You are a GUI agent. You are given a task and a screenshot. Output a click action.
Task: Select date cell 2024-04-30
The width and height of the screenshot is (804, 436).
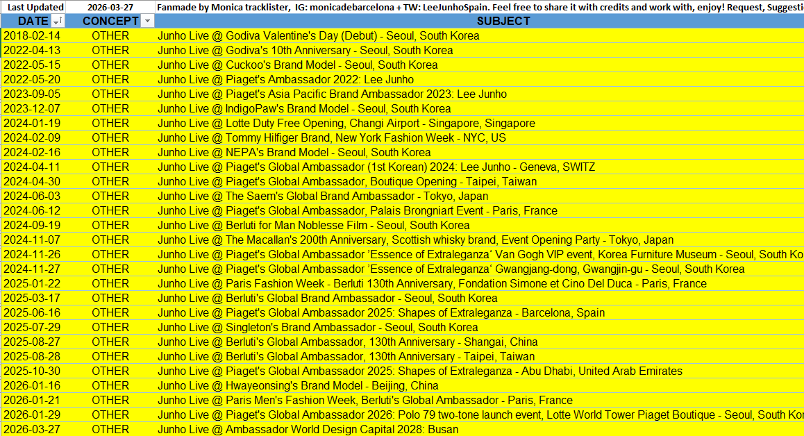[x=33, y=182]
